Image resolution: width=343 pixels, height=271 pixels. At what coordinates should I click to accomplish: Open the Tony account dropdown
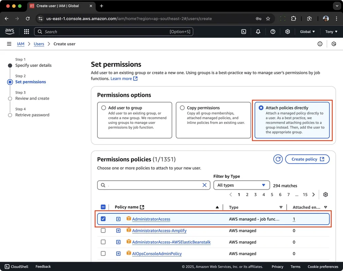331,32
